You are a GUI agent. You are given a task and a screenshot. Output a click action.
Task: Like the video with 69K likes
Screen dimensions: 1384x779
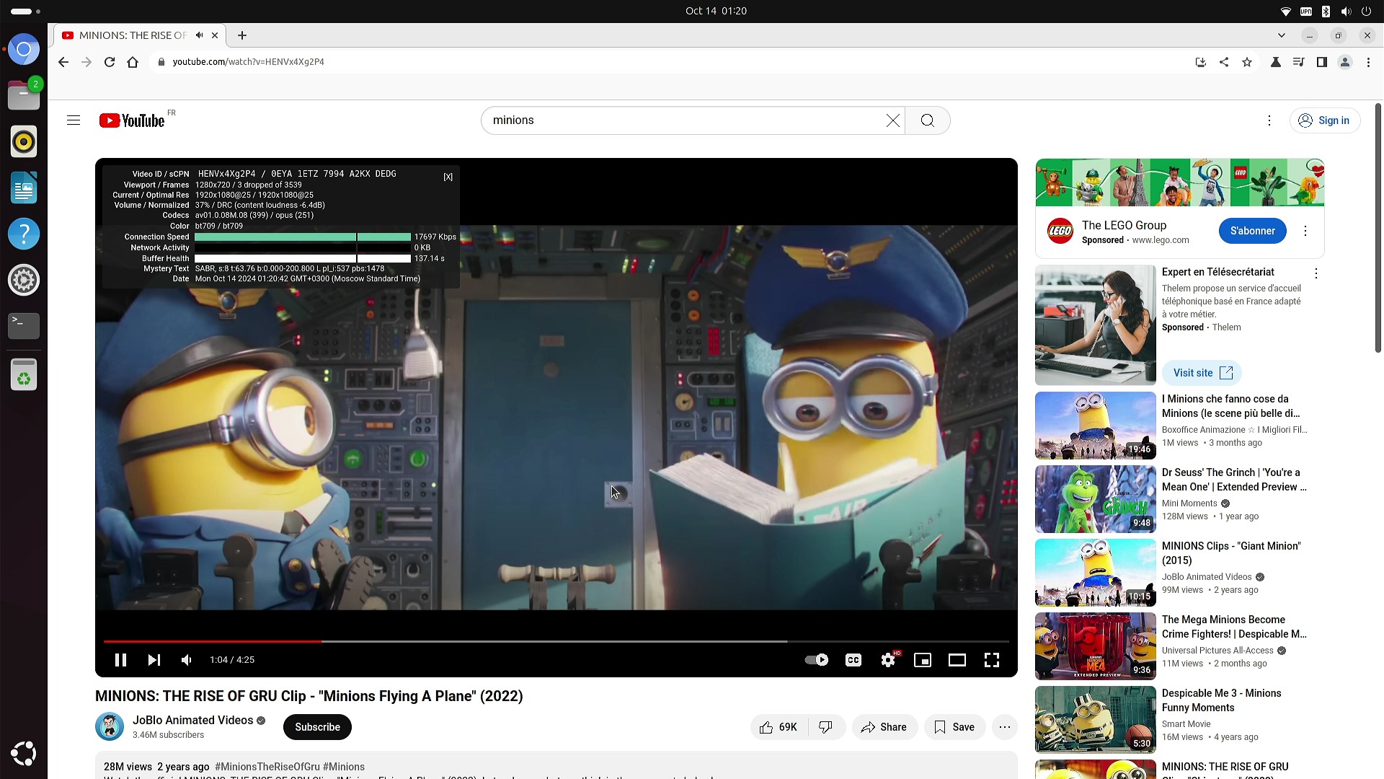[x=778, y=727]
